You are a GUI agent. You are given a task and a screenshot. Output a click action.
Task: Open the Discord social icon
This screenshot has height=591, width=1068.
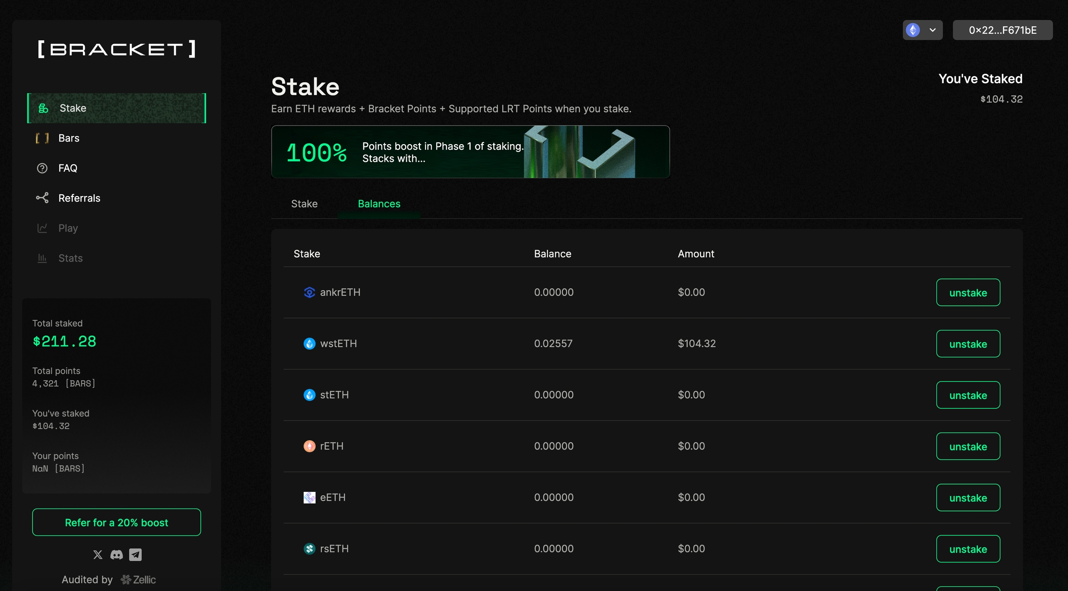click(x=116, y=554)
